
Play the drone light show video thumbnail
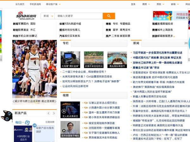pyautogui.click(x=70, y=110)
